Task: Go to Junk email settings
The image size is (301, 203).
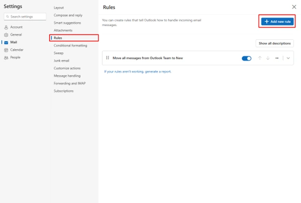Action: pyautogui.click(x=61, y=60)
